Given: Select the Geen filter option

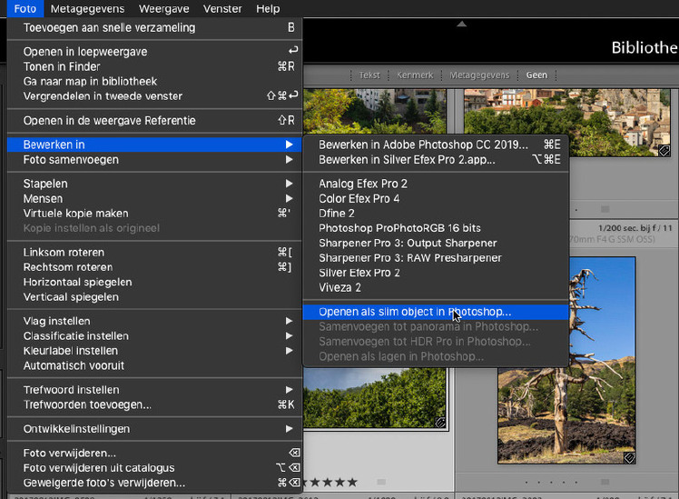Looking at the screenshot, I should click(536, 75).
